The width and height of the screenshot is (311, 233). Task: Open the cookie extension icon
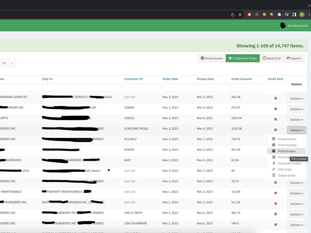264,15
